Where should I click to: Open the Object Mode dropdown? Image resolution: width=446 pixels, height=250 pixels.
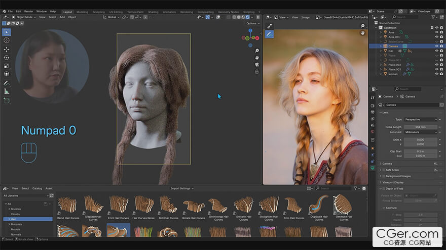(x=26, y=17)
